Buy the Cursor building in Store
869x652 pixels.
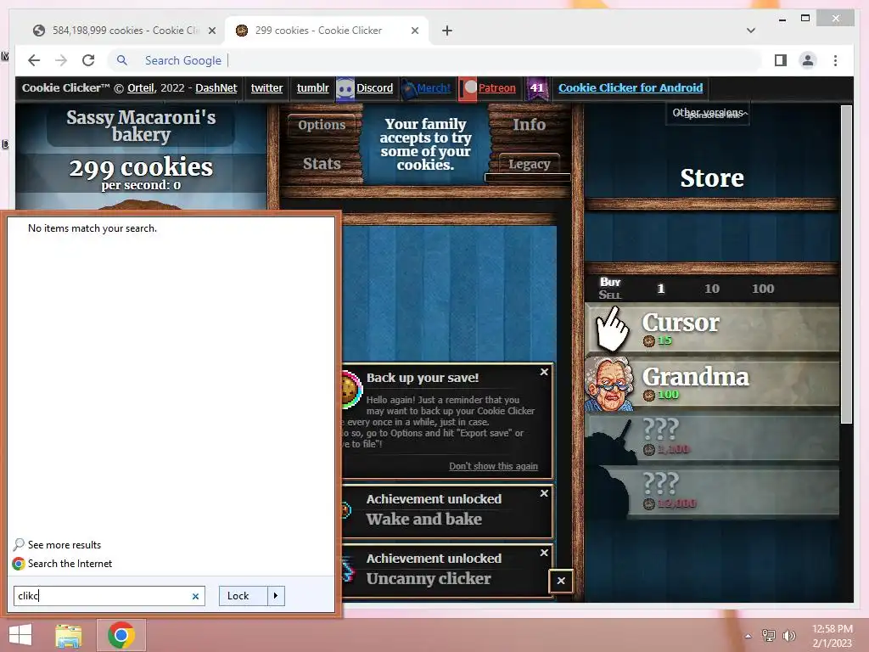tap(712, 329)
